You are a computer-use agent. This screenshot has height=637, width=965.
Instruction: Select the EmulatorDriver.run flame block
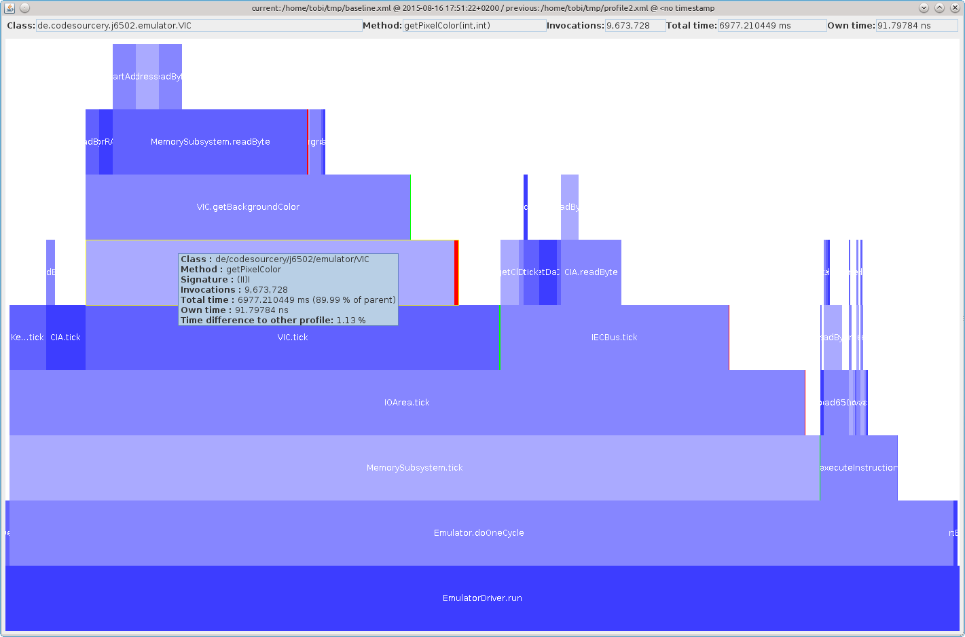[482, 598]
